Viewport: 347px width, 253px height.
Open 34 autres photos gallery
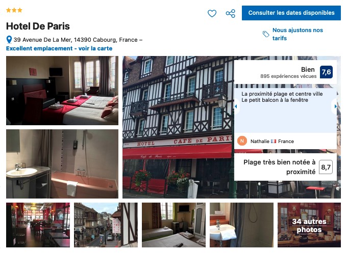point(309,225)
